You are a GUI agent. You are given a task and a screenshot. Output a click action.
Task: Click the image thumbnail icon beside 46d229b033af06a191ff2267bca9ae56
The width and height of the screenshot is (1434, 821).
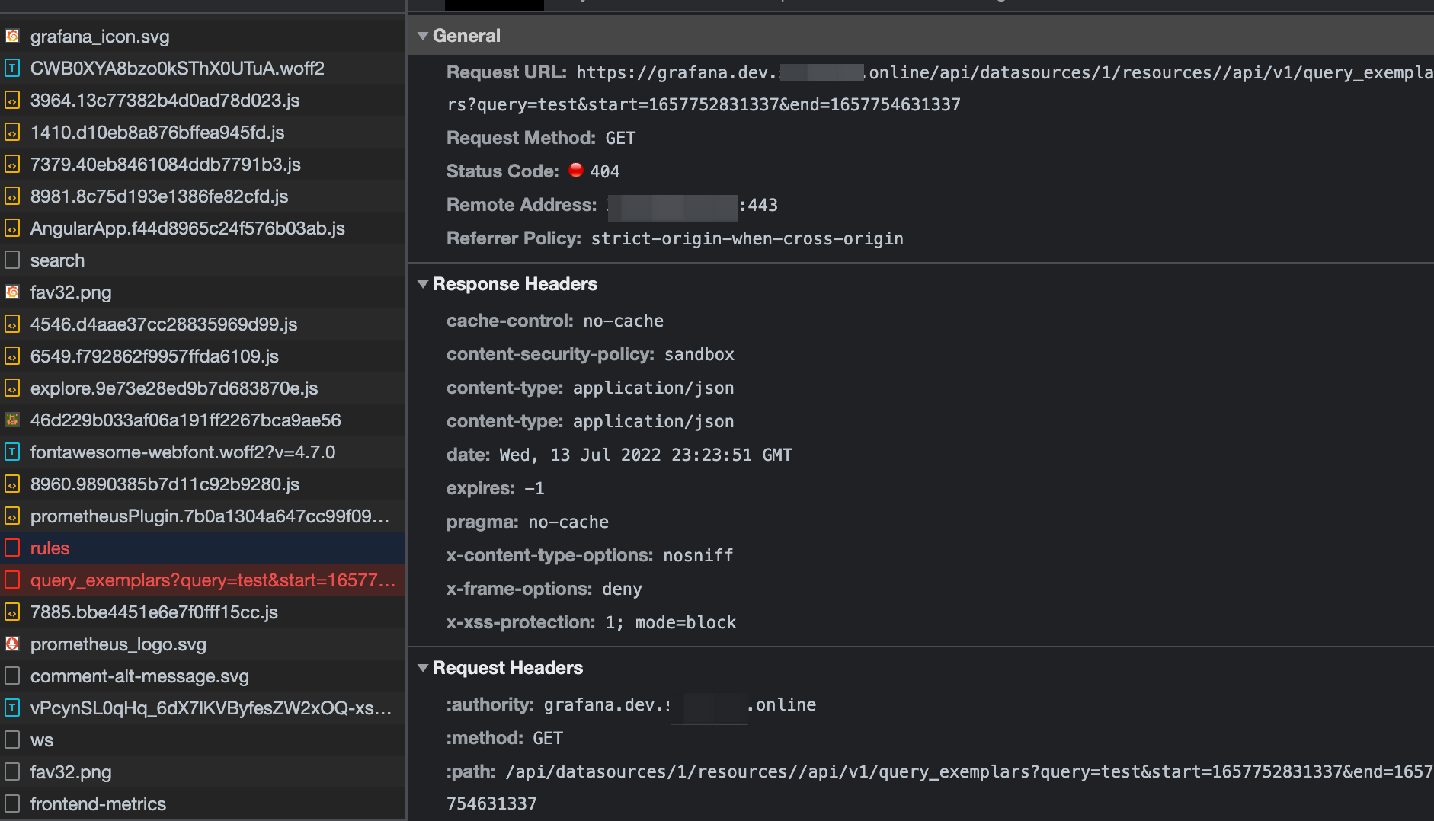click(12, 420)
